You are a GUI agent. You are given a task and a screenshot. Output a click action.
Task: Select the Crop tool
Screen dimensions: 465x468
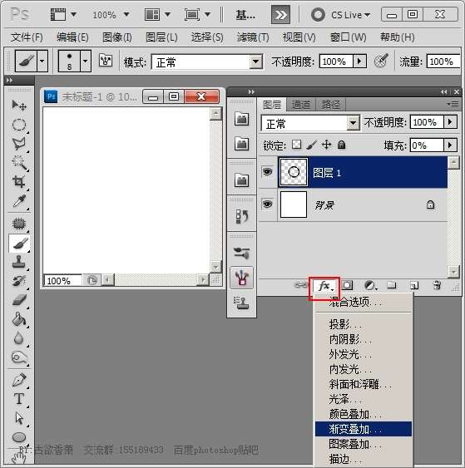[x=19, y=181]
